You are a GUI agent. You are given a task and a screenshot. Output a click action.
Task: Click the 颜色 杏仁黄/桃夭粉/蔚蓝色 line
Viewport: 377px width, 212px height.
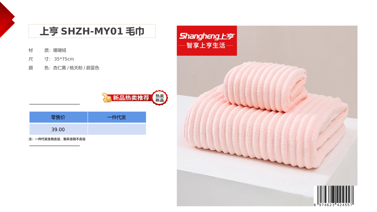tap(64, 68)
